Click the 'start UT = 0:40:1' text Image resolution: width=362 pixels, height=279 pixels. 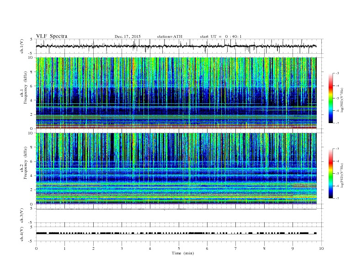click(221, 36)
